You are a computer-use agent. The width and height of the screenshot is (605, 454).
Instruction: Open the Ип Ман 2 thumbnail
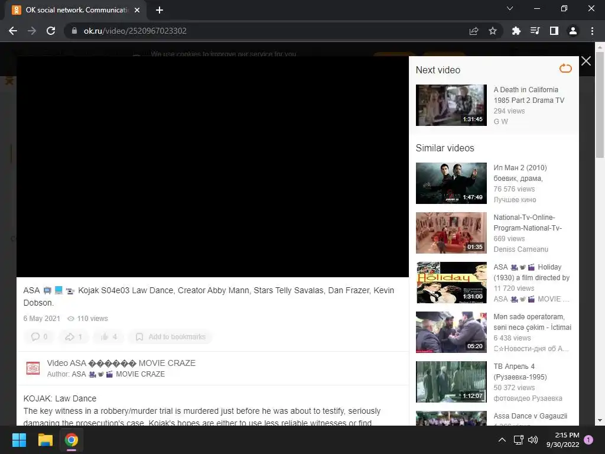click(451, 183)
